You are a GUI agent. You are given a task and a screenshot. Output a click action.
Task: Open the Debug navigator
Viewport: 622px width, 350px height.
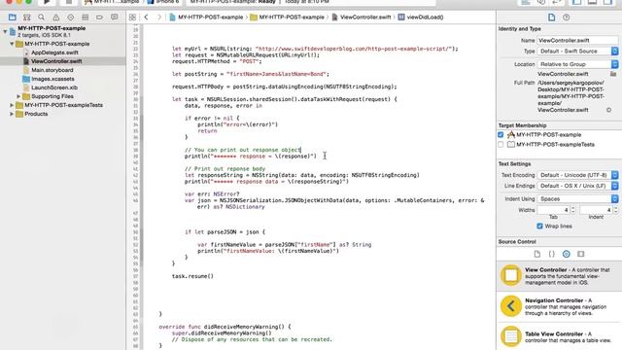(85, 17)
